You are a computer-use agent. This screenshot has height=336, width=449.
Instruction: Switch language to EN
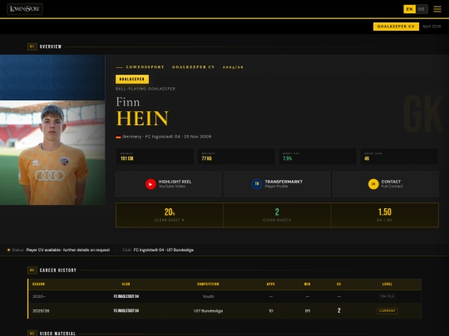409,9
